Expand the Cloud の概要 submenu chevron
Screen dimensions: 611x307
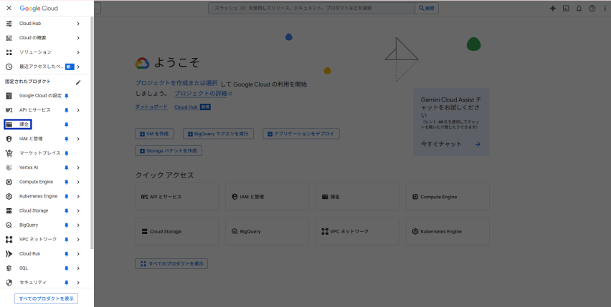tap(78, 38)
